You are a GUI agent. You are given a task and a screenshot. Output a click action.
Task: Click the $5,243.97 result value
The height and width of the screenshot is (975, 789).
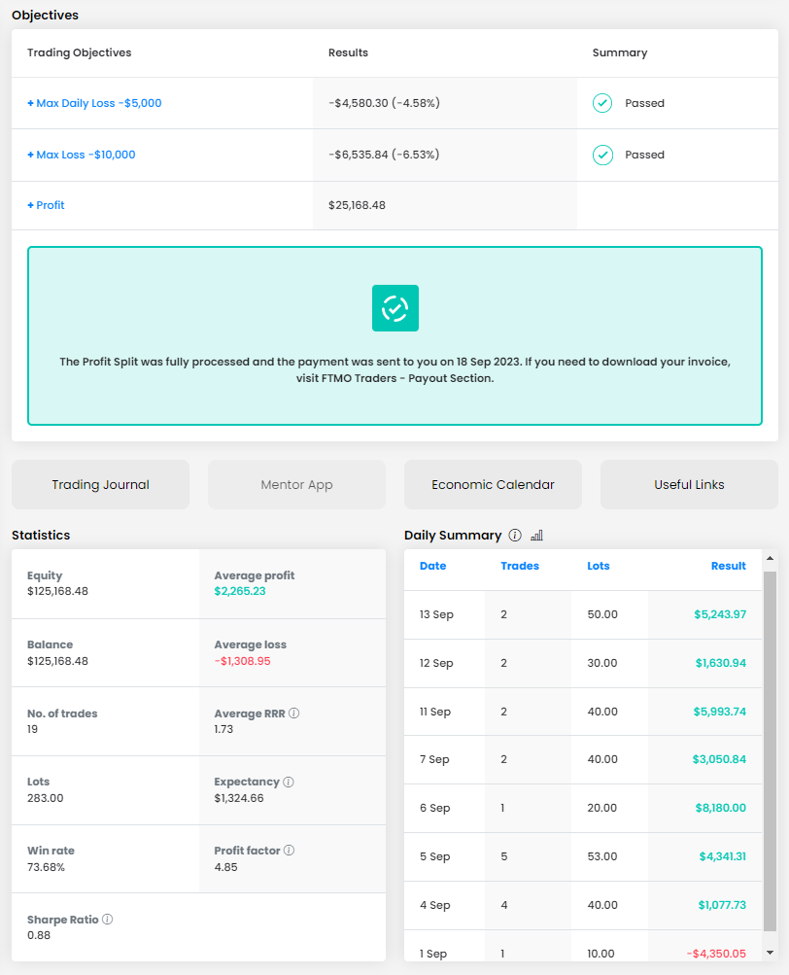click(x=720, y=614)
